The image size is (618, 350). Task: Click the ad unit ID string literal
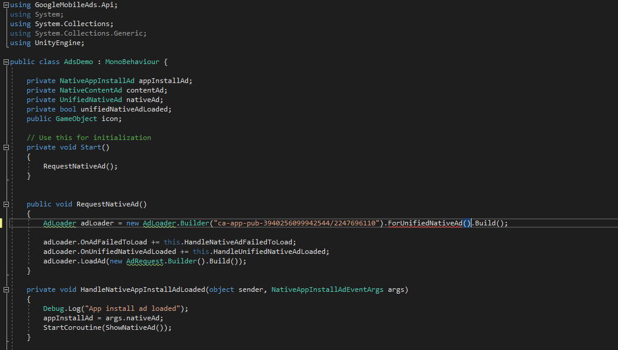click(x=297, y=223)
